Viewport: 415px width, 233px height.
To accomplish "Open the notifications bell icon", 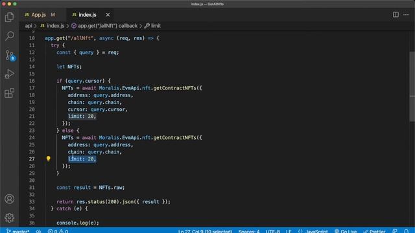I will pos(407,231).
